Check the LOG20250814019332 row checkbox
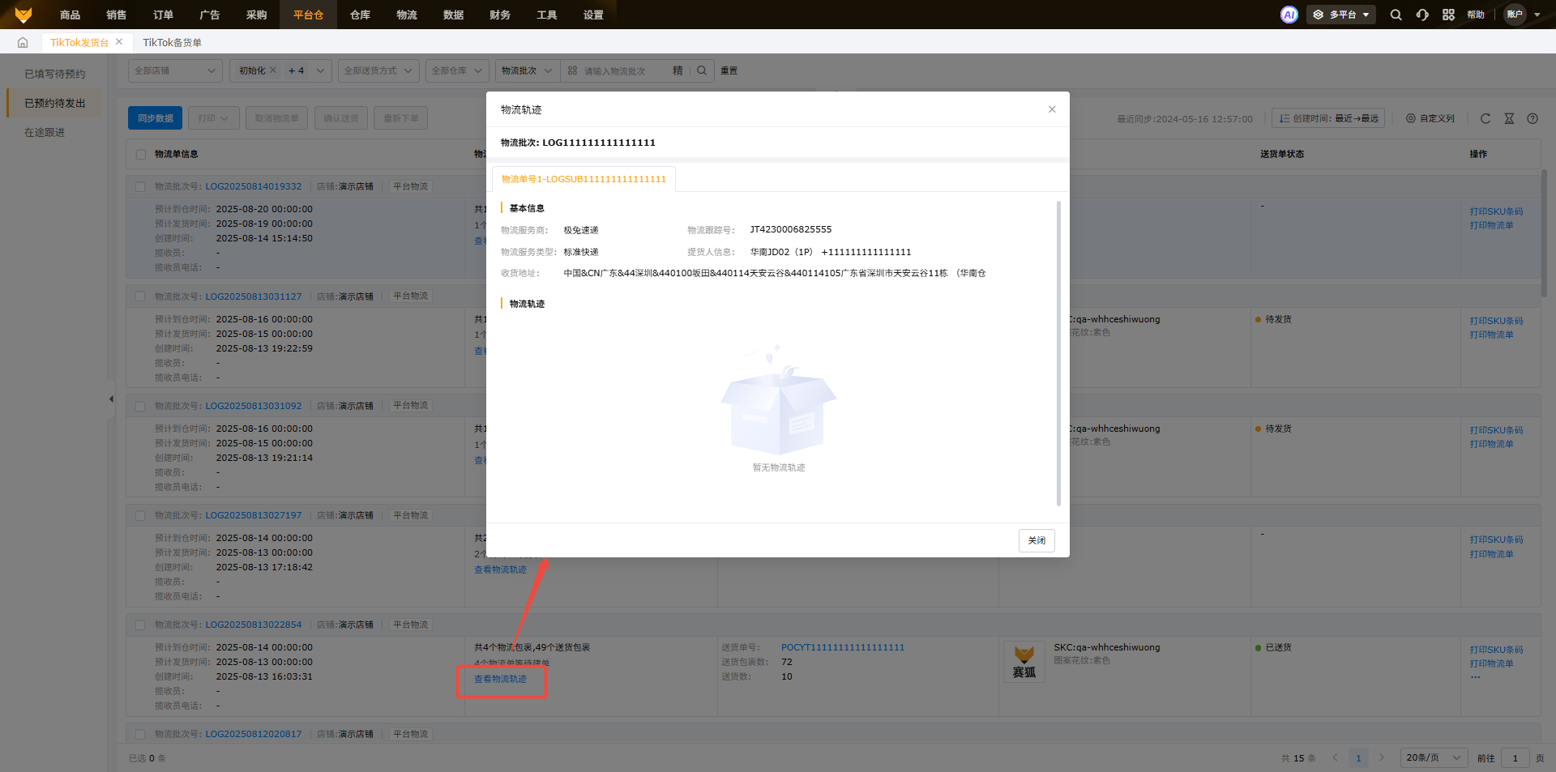The height and width of the screenshot is (772, 1556). coord(140,186)
